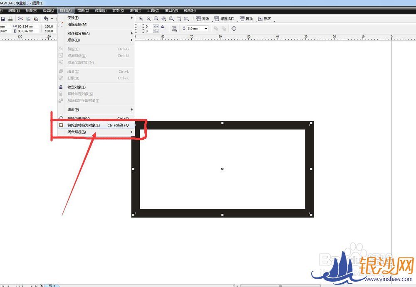Choose 将轮廓转换为对象 menu entry
416x287 pixels.
tap(84, 125)
